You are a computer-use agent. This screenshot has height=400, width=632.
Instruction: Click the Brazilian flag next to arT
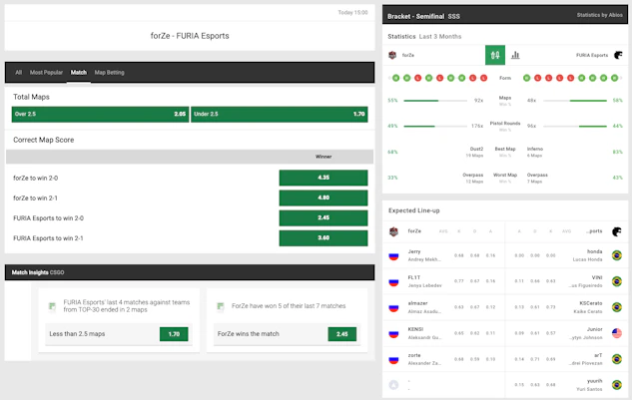pos(617,359)
